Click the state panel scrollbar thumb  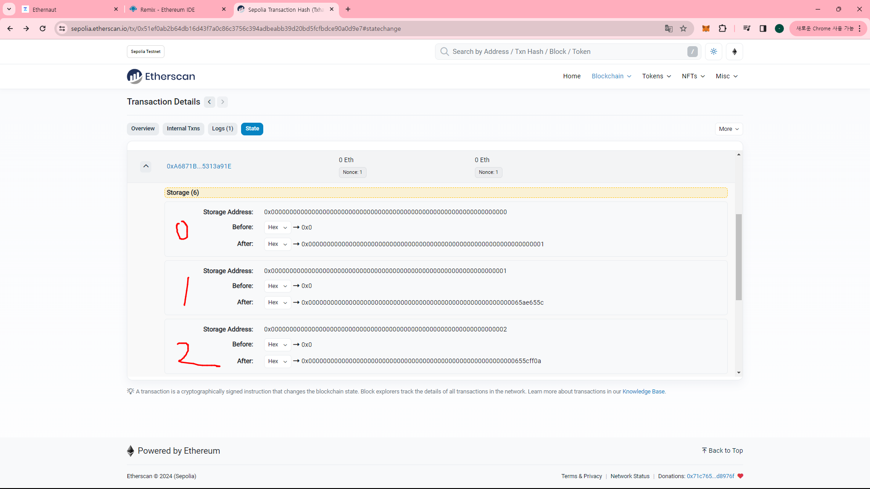pos(739,257)
